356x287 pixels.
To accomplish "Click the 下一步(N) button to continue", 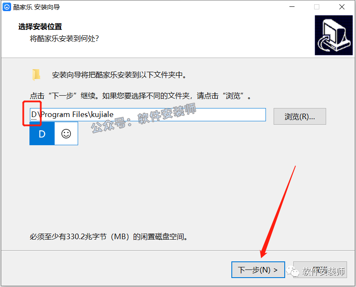I will [x=258, y=270].
